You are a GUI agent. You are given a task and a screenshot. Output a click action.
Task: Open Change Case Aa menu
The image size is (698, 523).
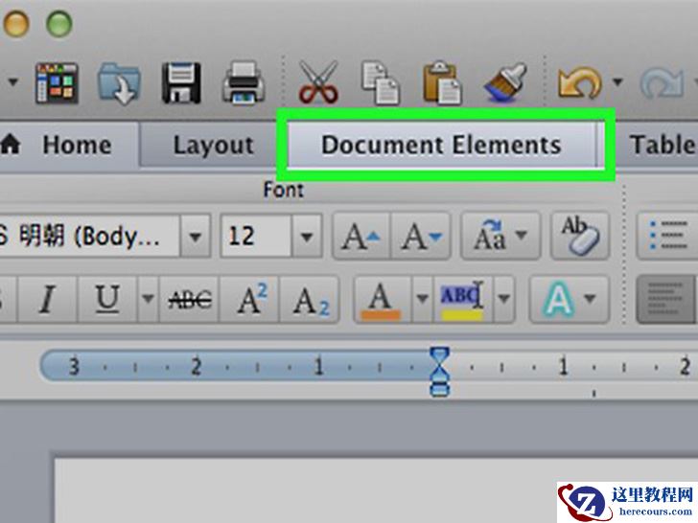point(500,237)
